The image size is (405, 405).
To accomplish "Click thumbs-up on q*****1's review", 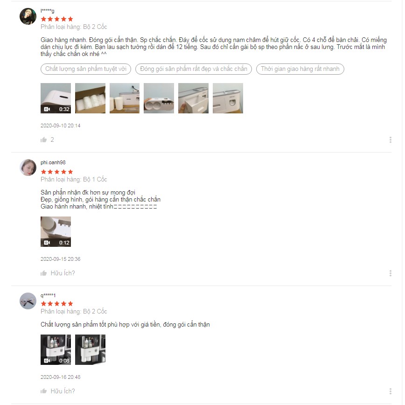I will click(x=44, y=391).
